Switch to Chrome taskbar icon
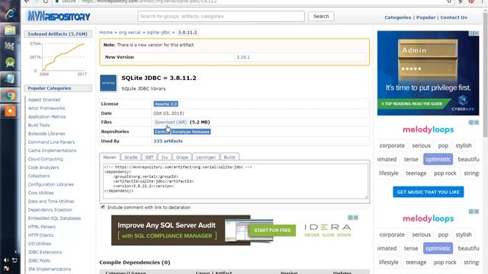 click(x=10, y=95)
